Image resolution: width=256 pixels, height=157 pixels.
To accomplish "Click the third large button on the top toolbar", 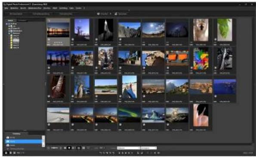I will click(66, 14).
